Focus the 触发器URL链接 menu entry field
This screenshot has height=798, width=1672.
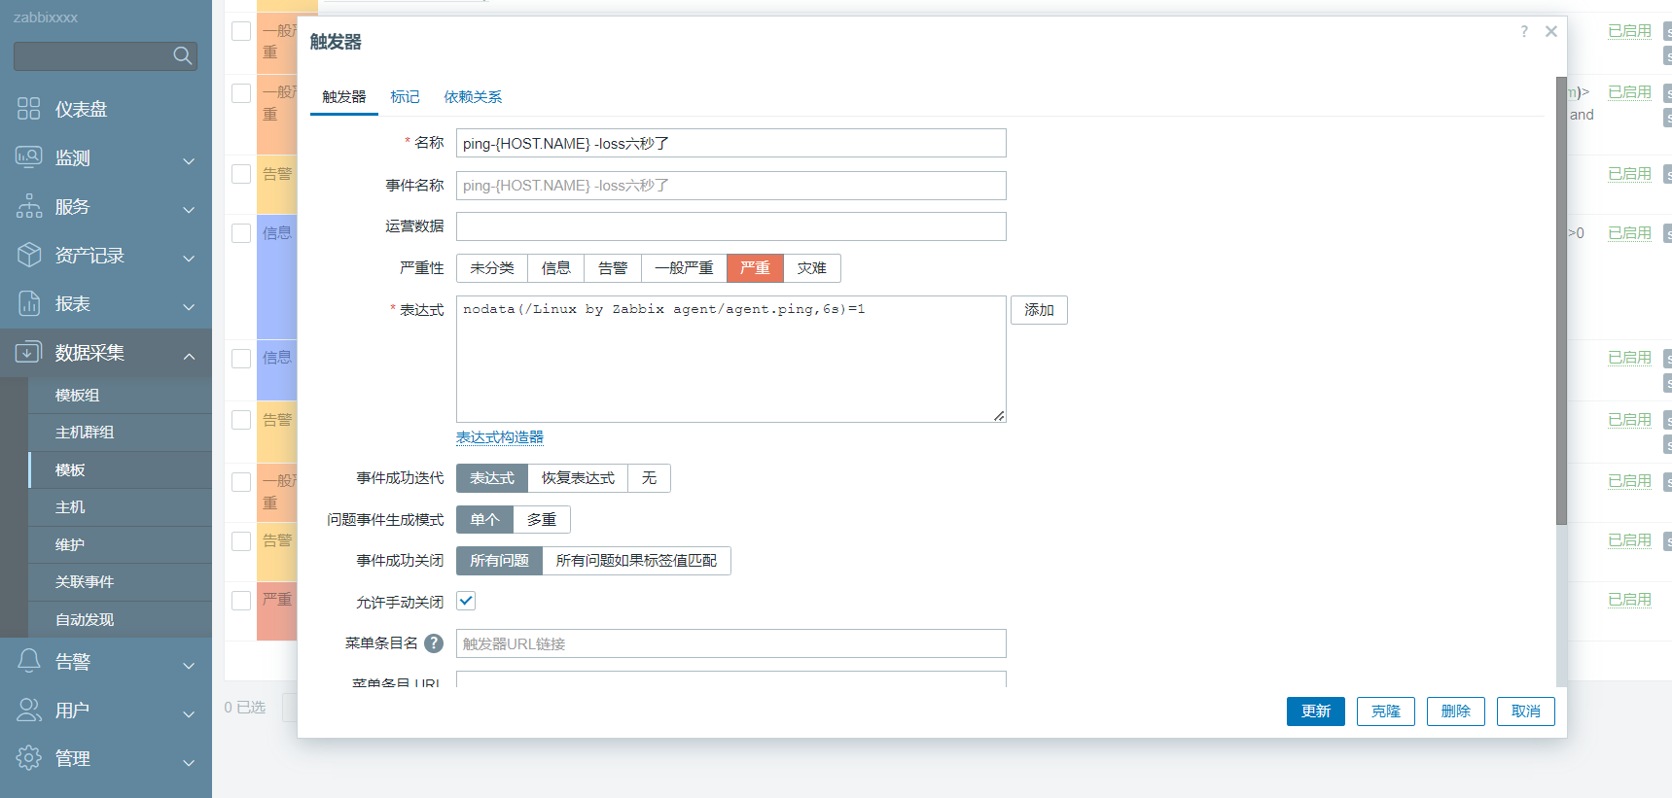point(731,643)
